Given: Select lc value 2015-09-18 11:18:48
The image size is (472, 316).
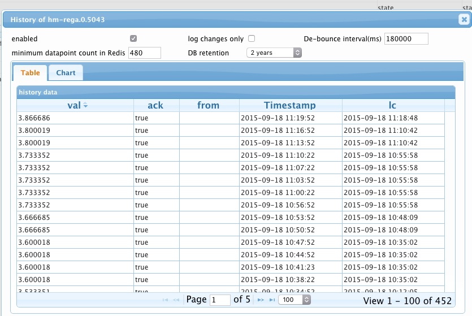Looking at the screenshot, I should [393, 118].
